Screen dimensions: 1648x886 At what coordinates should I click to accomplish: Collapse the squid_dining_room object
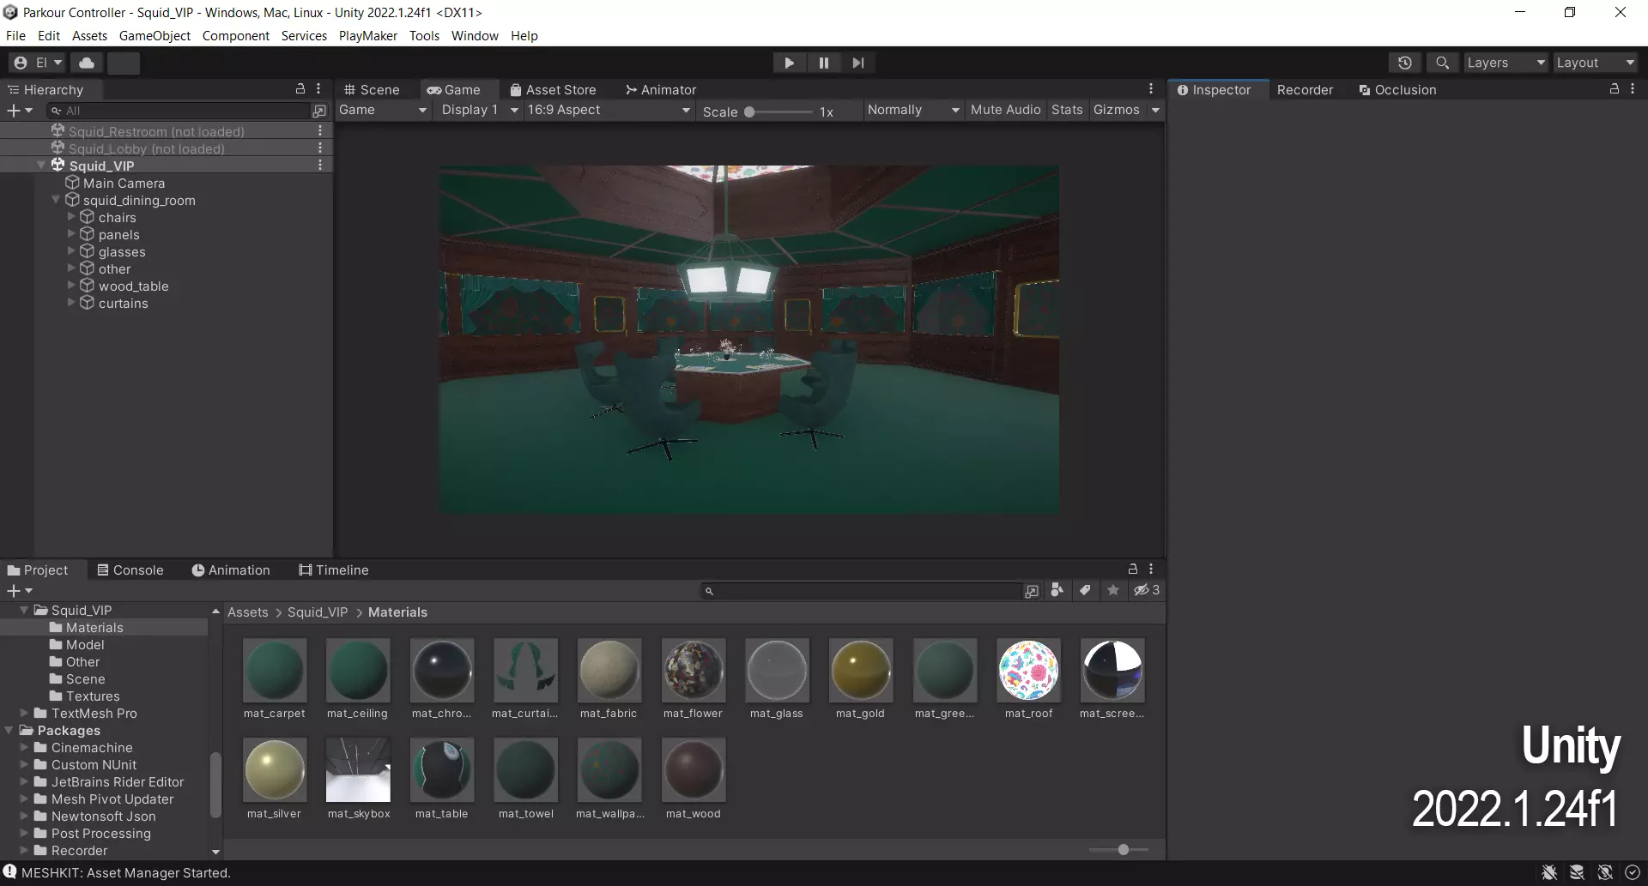click(x=56, y=200)
